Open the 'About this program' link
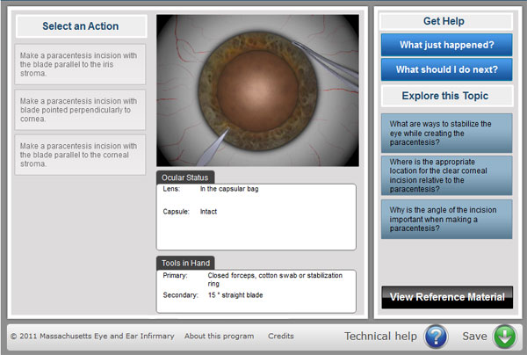527x355 pixels. coord(219,337)
